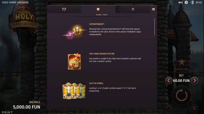This screenshot has width=204, height=114.
Task: Click the 60.00 FUN bet value
Action: click(181, 81)
